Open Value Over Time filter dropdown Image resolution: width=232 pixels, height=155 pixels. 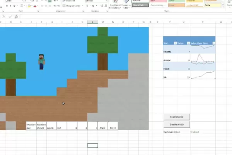click(214, 43)
